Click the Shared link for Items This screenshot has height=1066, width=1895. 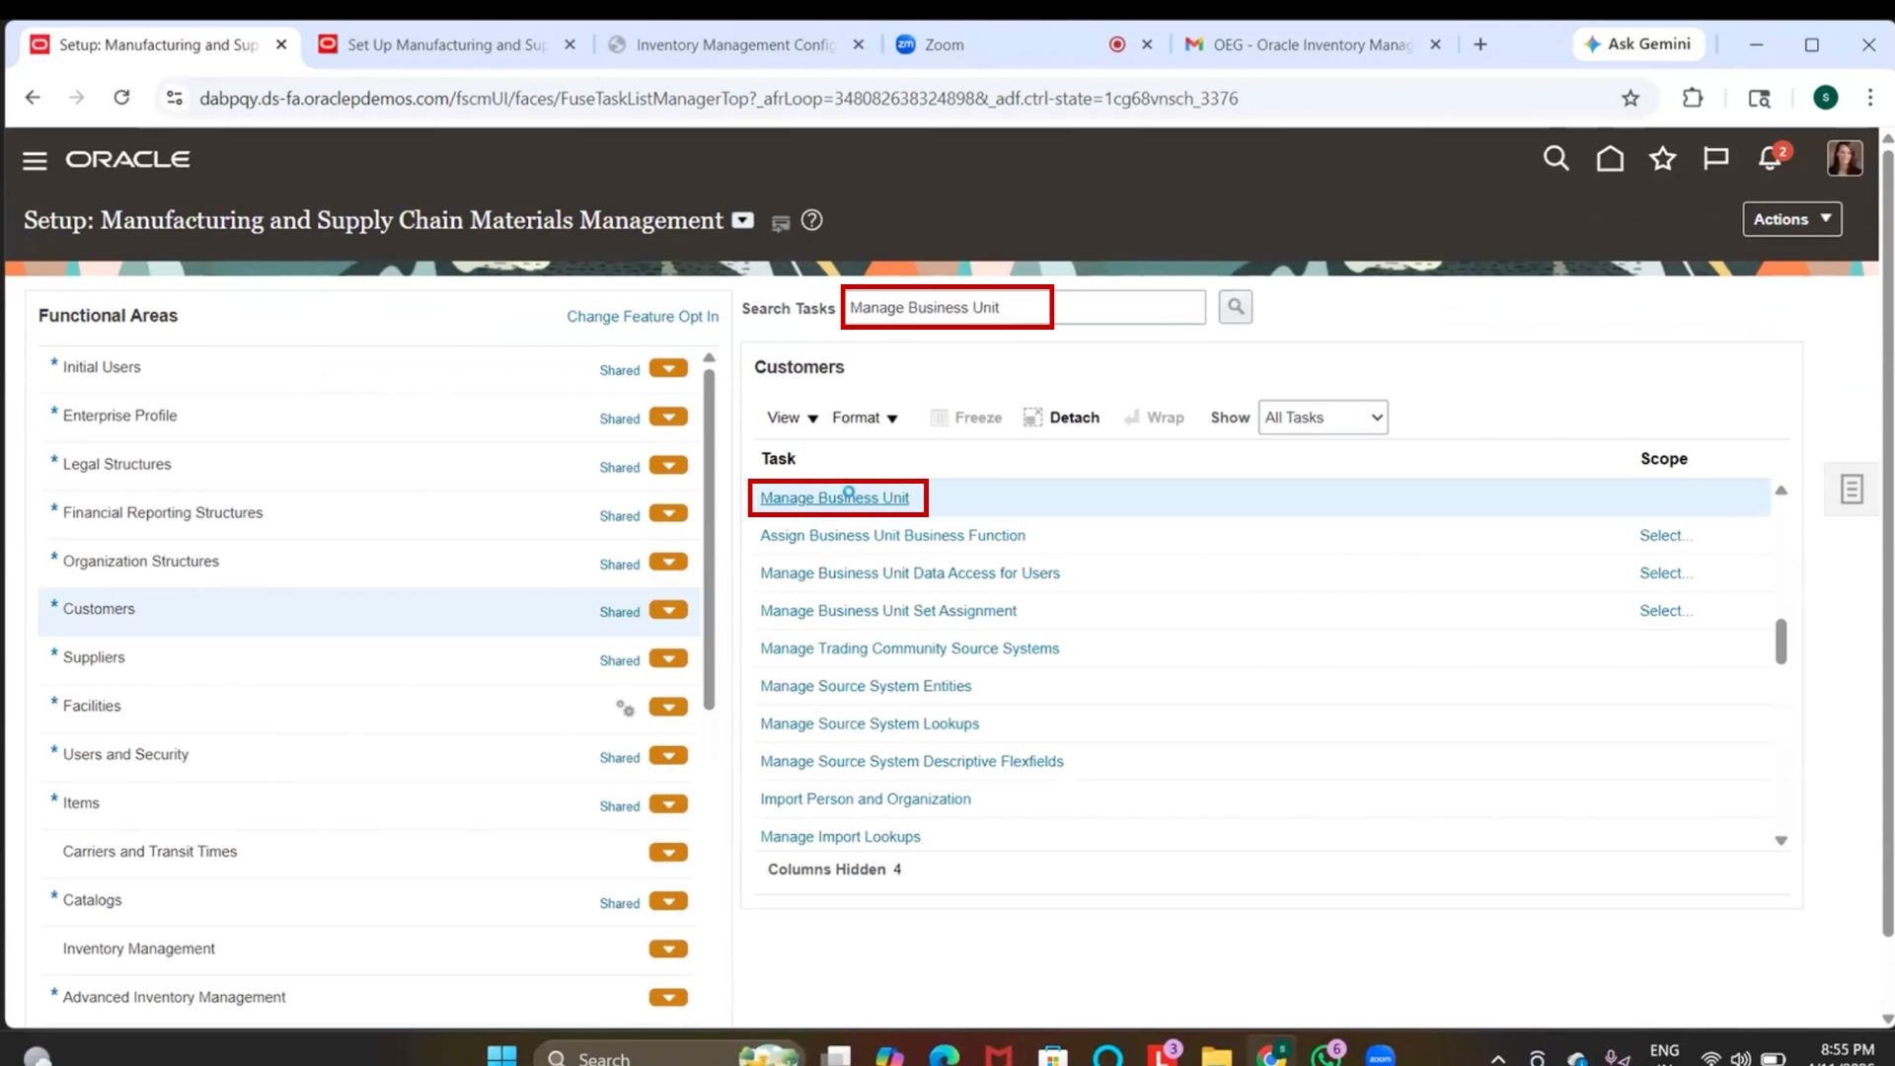click(x=619, y=806)
